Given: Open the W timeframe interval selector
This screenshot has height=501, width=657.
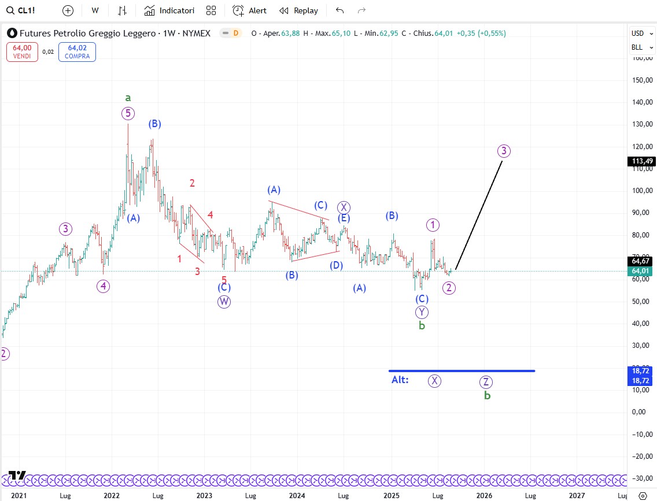Looking at the screenshot, I should click(95, 10).
